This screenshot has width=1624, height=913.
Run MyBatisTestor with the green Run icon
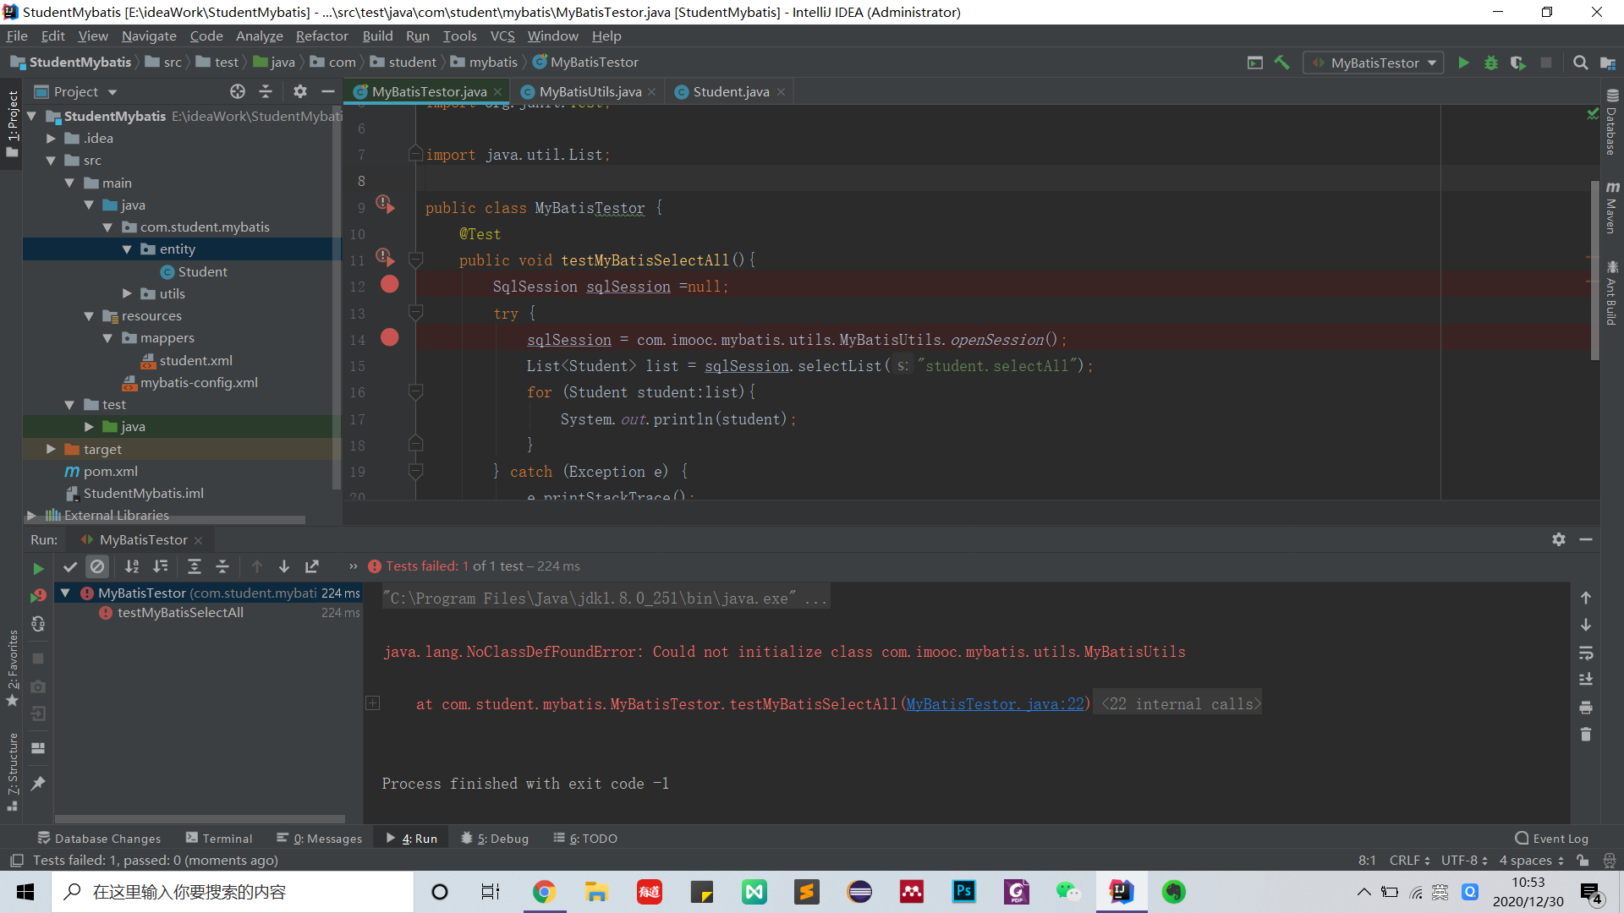point(1463,63)
